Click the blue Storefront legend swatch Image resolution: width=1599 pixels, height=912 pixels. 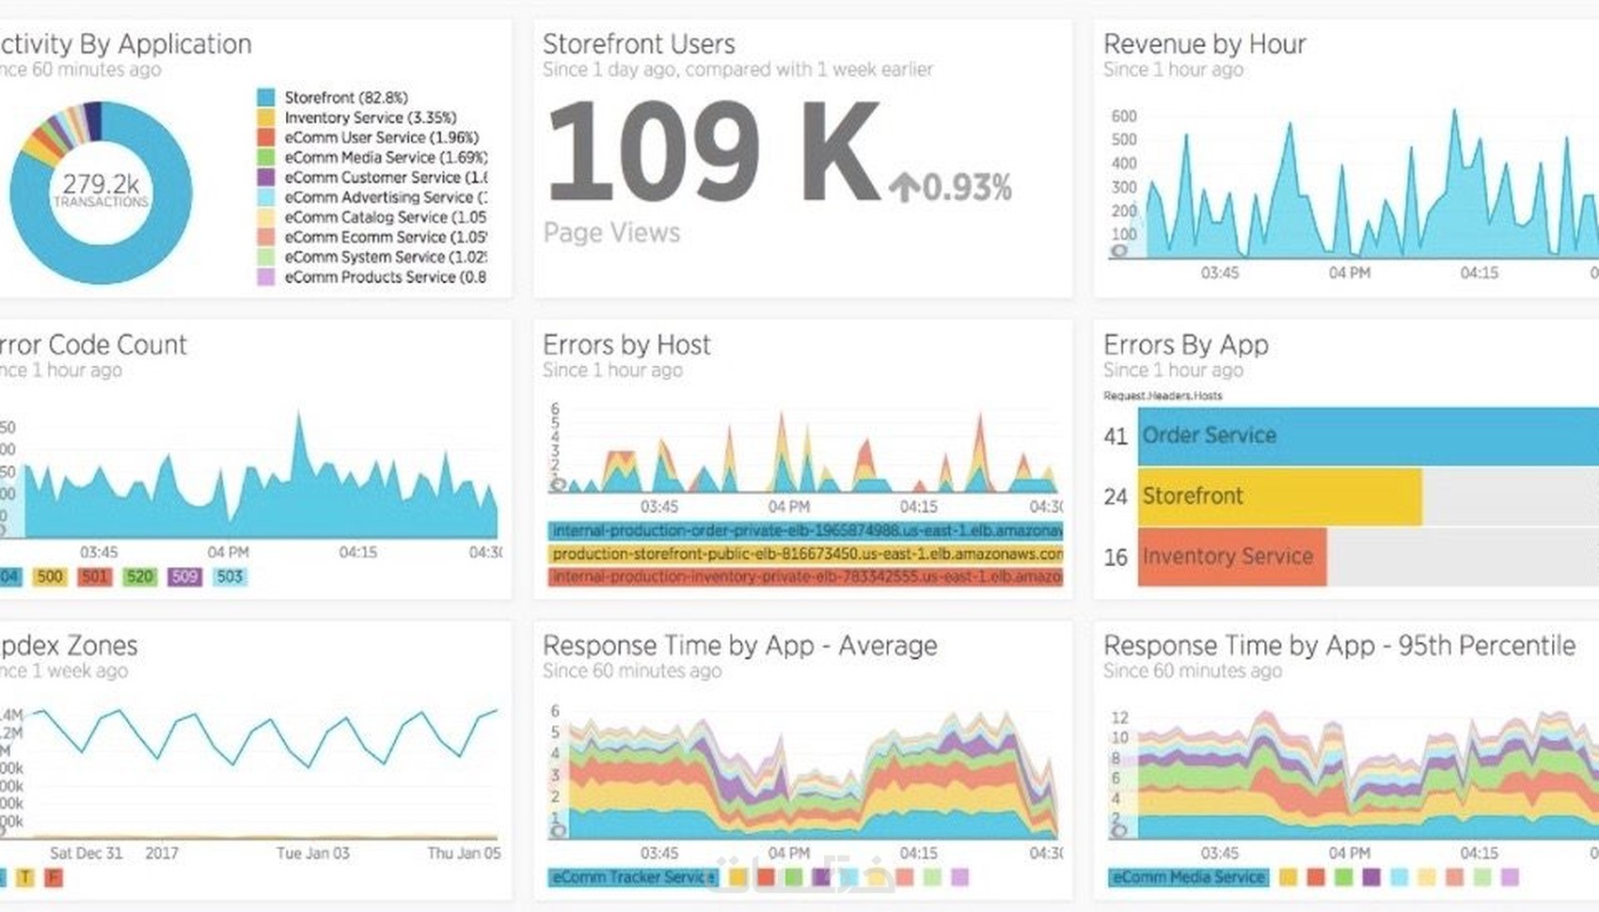(x=266, y=97)
